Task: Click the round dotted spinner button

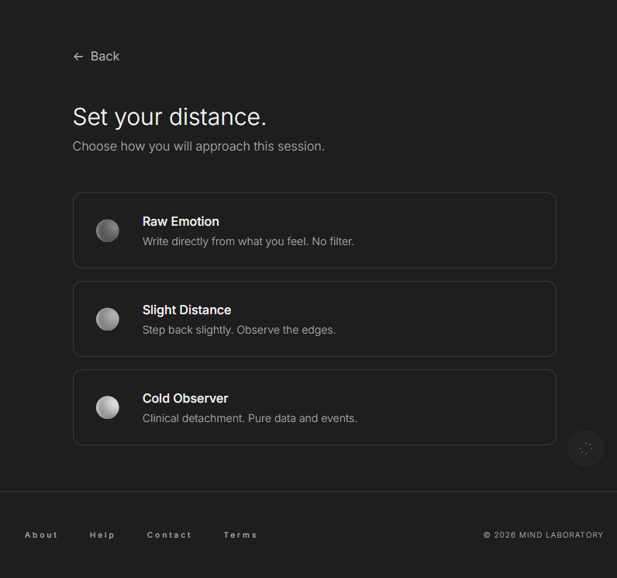Action: point(585,448)
